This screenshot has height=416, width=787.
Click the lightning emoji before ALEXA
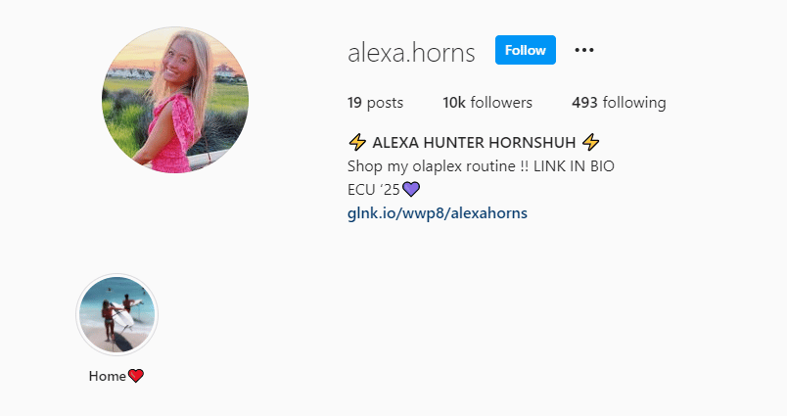(357, 143)
